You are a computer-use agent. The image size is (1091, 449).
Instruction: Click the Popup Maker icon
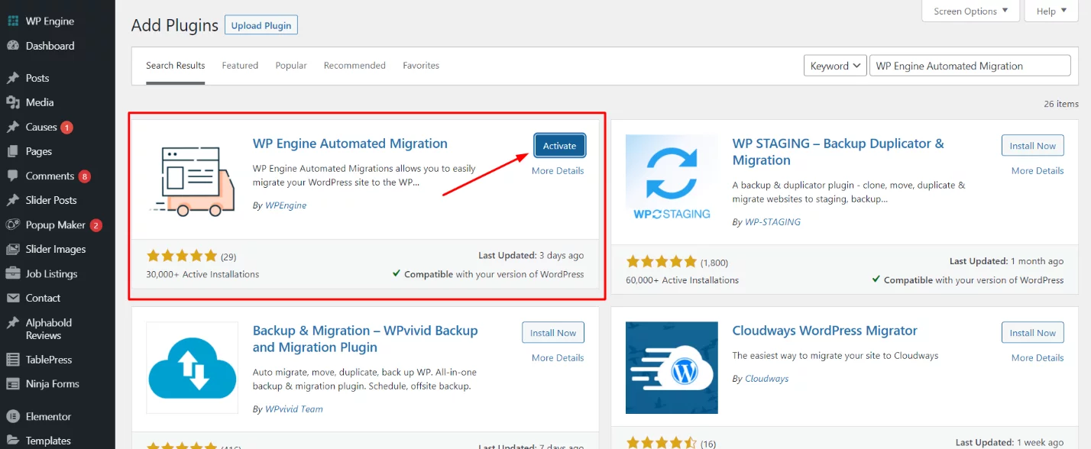pos(12,224)
